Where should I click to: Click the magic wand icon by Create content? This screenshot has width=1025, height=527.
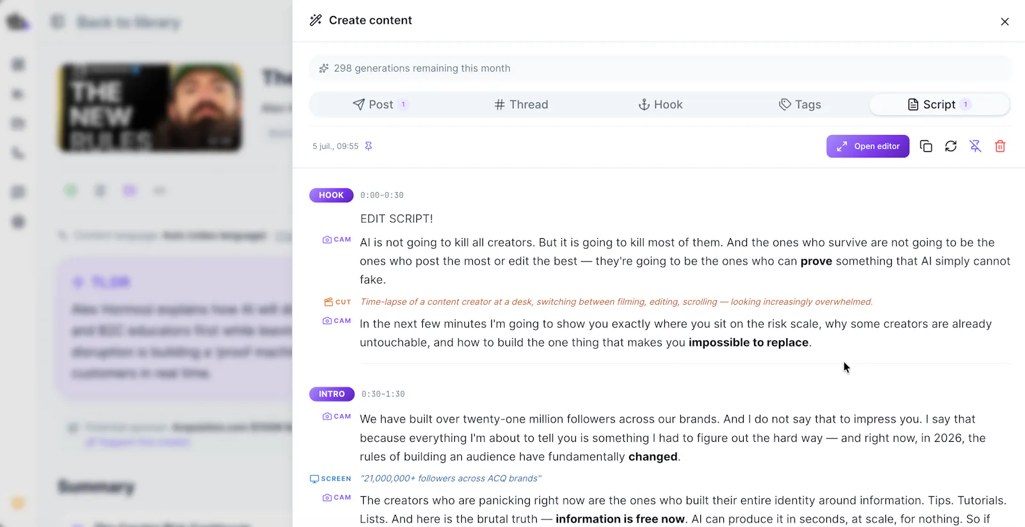pyautogui.click(x=316, y=20)
